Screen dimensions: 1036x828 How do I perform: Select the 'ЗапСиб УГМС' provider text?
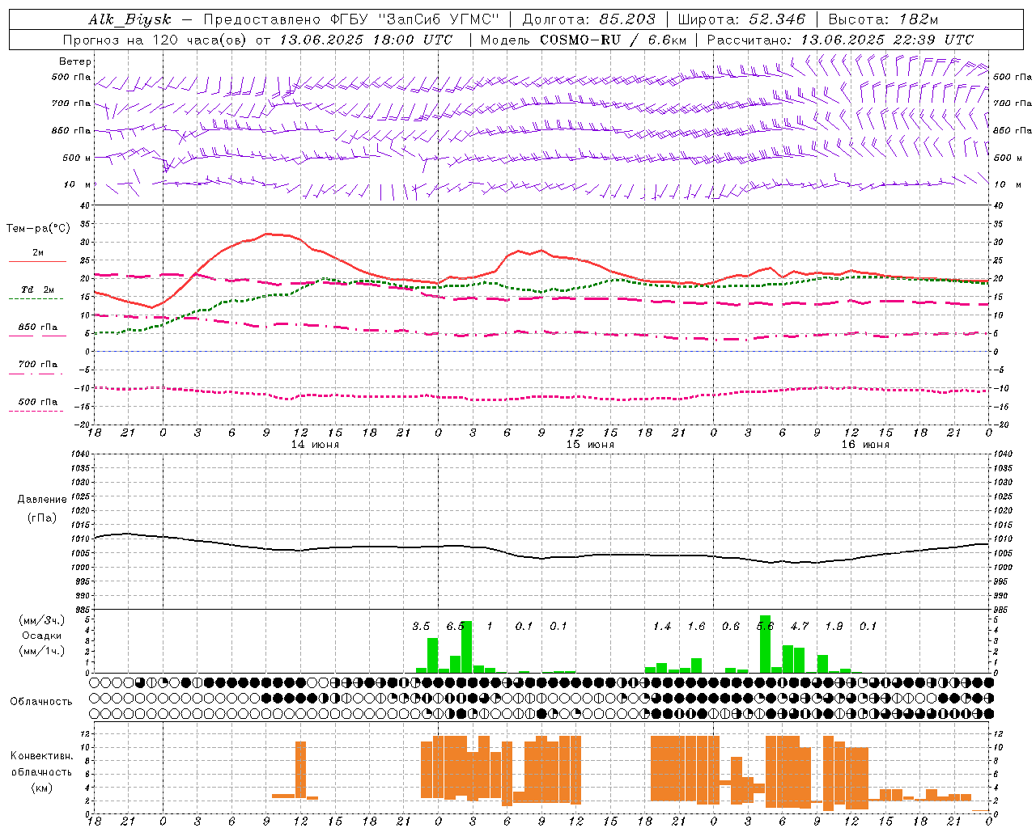pos(439,20)
